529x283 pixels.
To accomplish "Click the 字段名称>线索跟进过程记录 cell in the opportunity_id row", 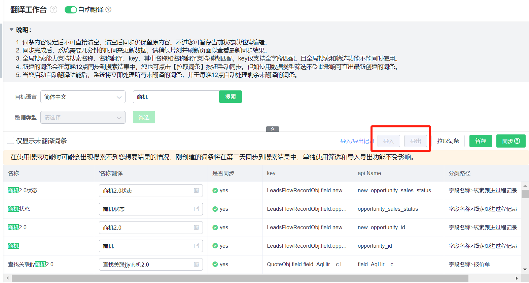I will (x=483, y=246).
